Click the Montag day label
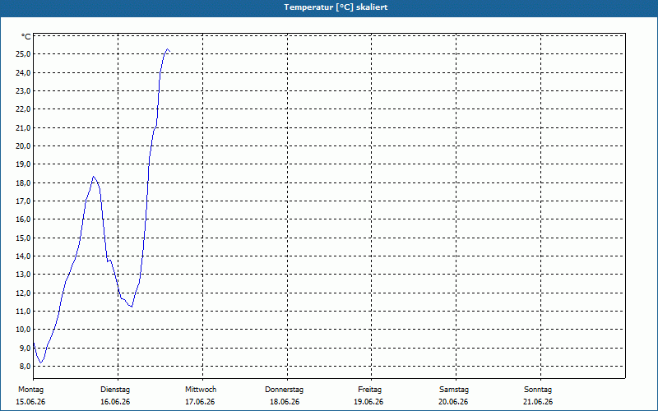 pos(30,390)
